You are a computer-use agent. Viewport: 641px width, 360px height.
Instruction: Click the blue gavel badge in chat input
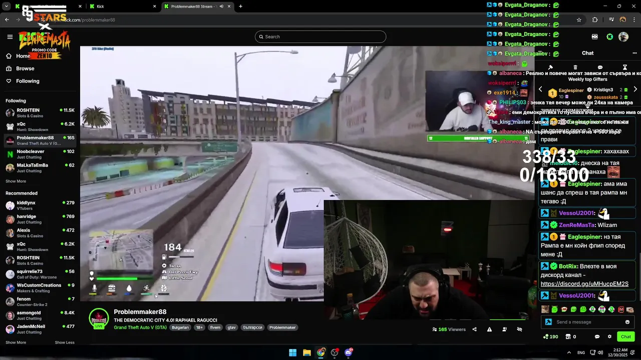tap(548, 322)
